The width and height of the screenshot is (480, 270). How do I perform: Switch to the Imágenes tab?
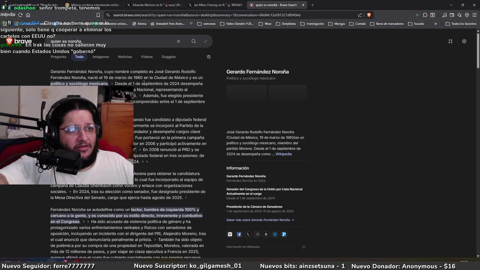point(101,57)
